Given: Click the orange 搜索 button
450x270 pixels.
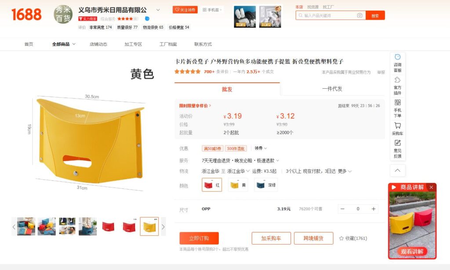Looking at the screenshot, I should tap(375, 15).
